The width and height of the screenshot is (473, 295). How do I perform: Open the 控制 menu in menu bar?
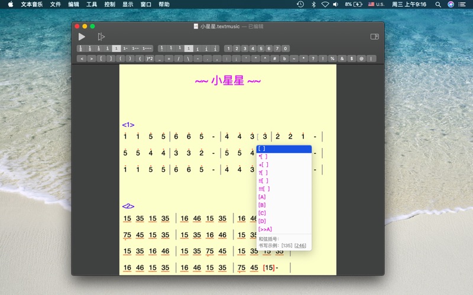[109, 4]
